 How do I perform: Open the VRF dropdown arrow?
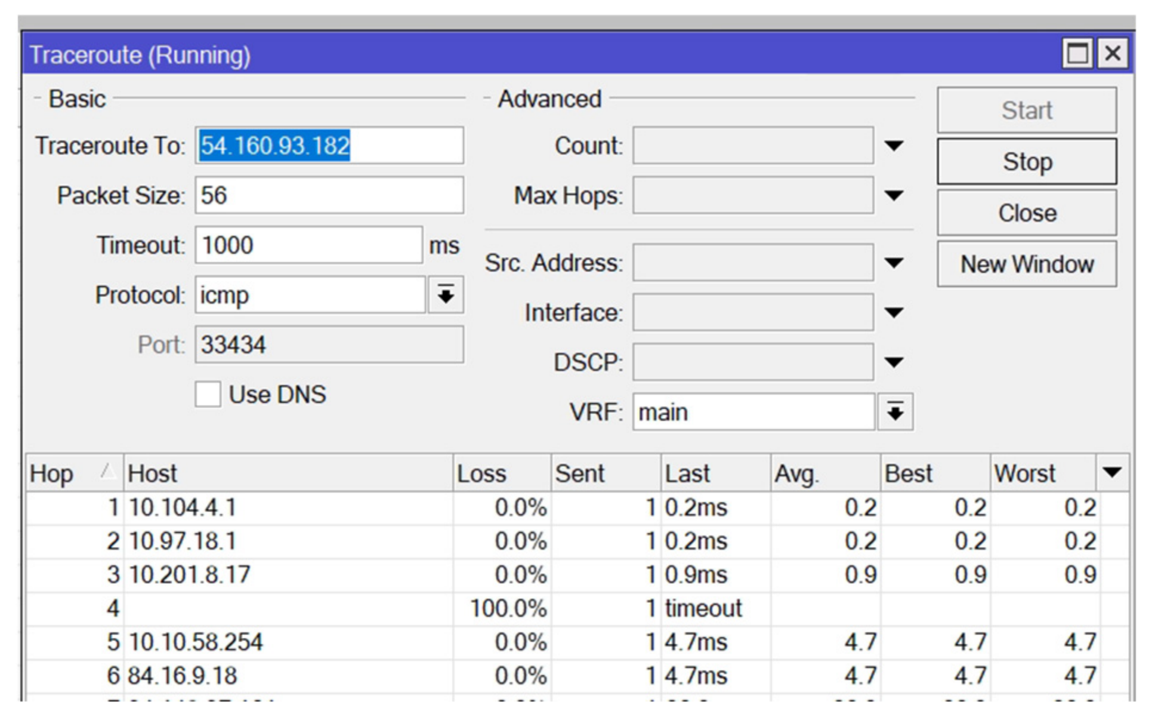coord(895,412)
